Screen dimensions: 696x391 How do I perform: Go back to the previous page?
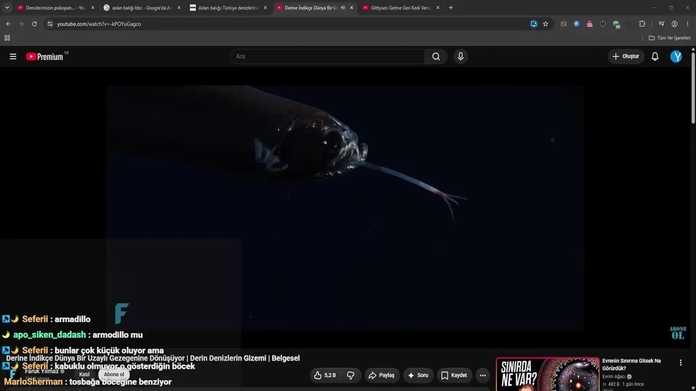click(8, 24)
